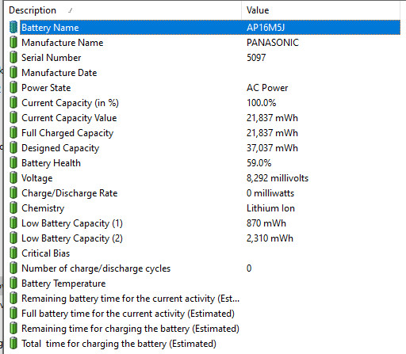Select the Current Capacity Value label
The width and height of the screenshot is (406, 354).
pyautogui.click(x=69, y=118)
